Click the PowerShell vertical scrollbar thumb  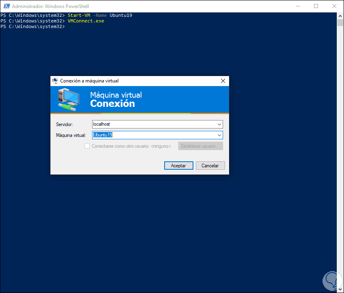point(340,22)
